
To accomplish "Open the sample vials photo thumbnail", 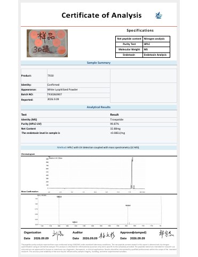I will tap(47, 43).
